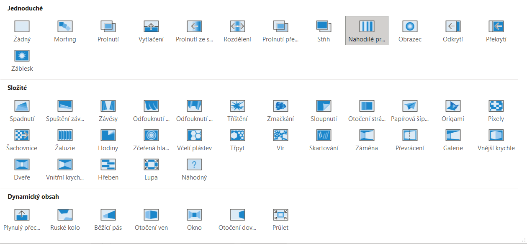The height and width of the screenshot is (244, 527).
Task: Choose the Třpyt transition
Action: 237,139
